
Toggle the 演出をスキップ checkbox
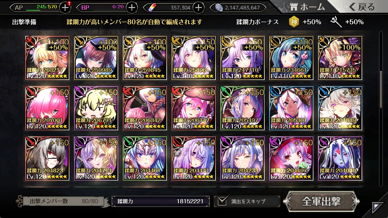pos(222,201)
